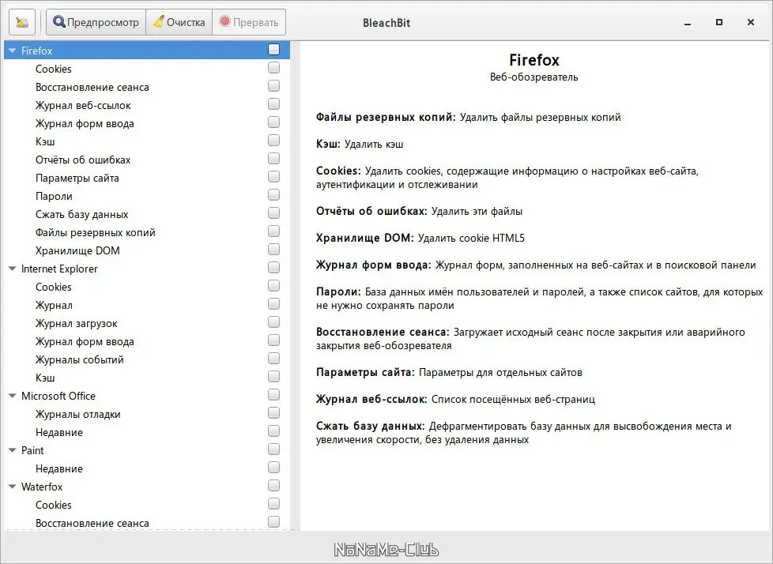Collapse the Internet Explorer group
Viewport: 773px width, 564px height.
pyautogui.click(x=13, y=269)
